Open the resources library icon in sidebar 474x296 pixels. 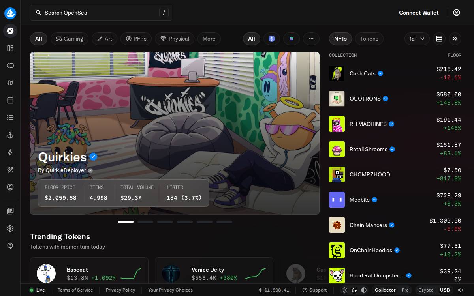pyautogui.click(x=10, y=211)
